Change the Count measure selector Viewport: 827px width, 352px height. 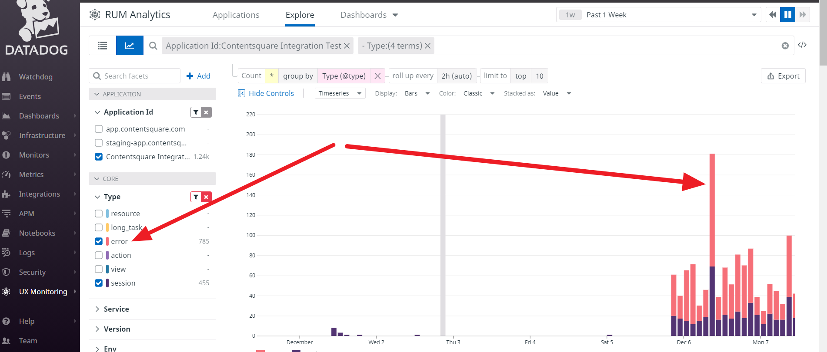[x=251, y=76]
